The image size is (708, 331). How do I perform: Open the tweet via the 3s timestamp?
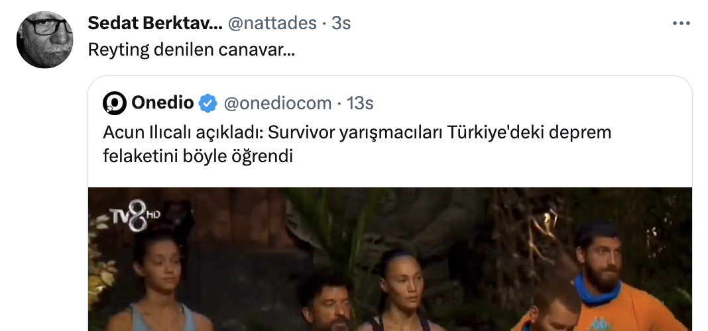(341, 23)
